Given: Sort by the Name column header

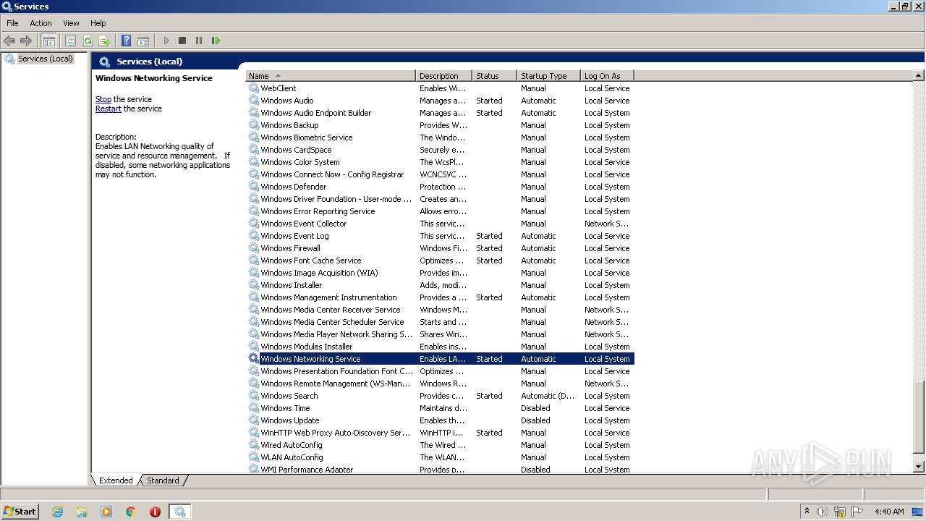Looking at the screenshot, I should tap(331, 76).
